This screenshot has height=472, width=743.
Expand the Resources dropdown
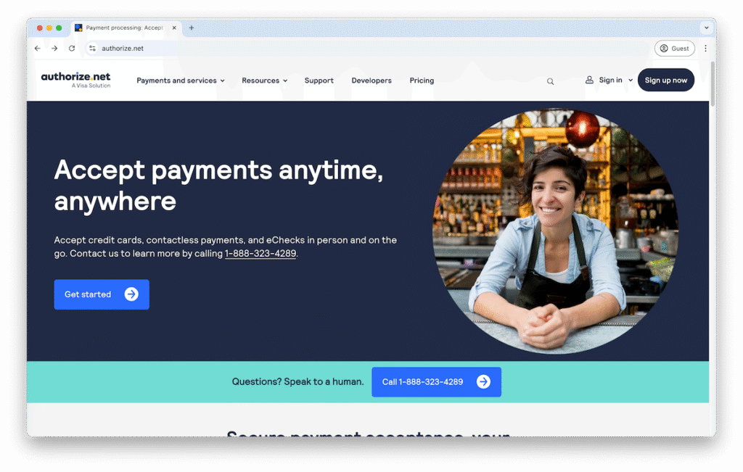point(264,80)
